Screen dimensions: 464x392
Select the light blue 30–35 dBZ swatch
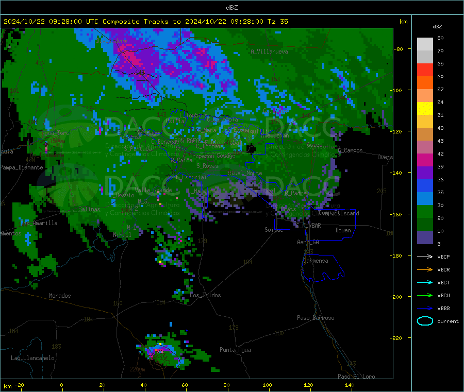pos(425,198)
